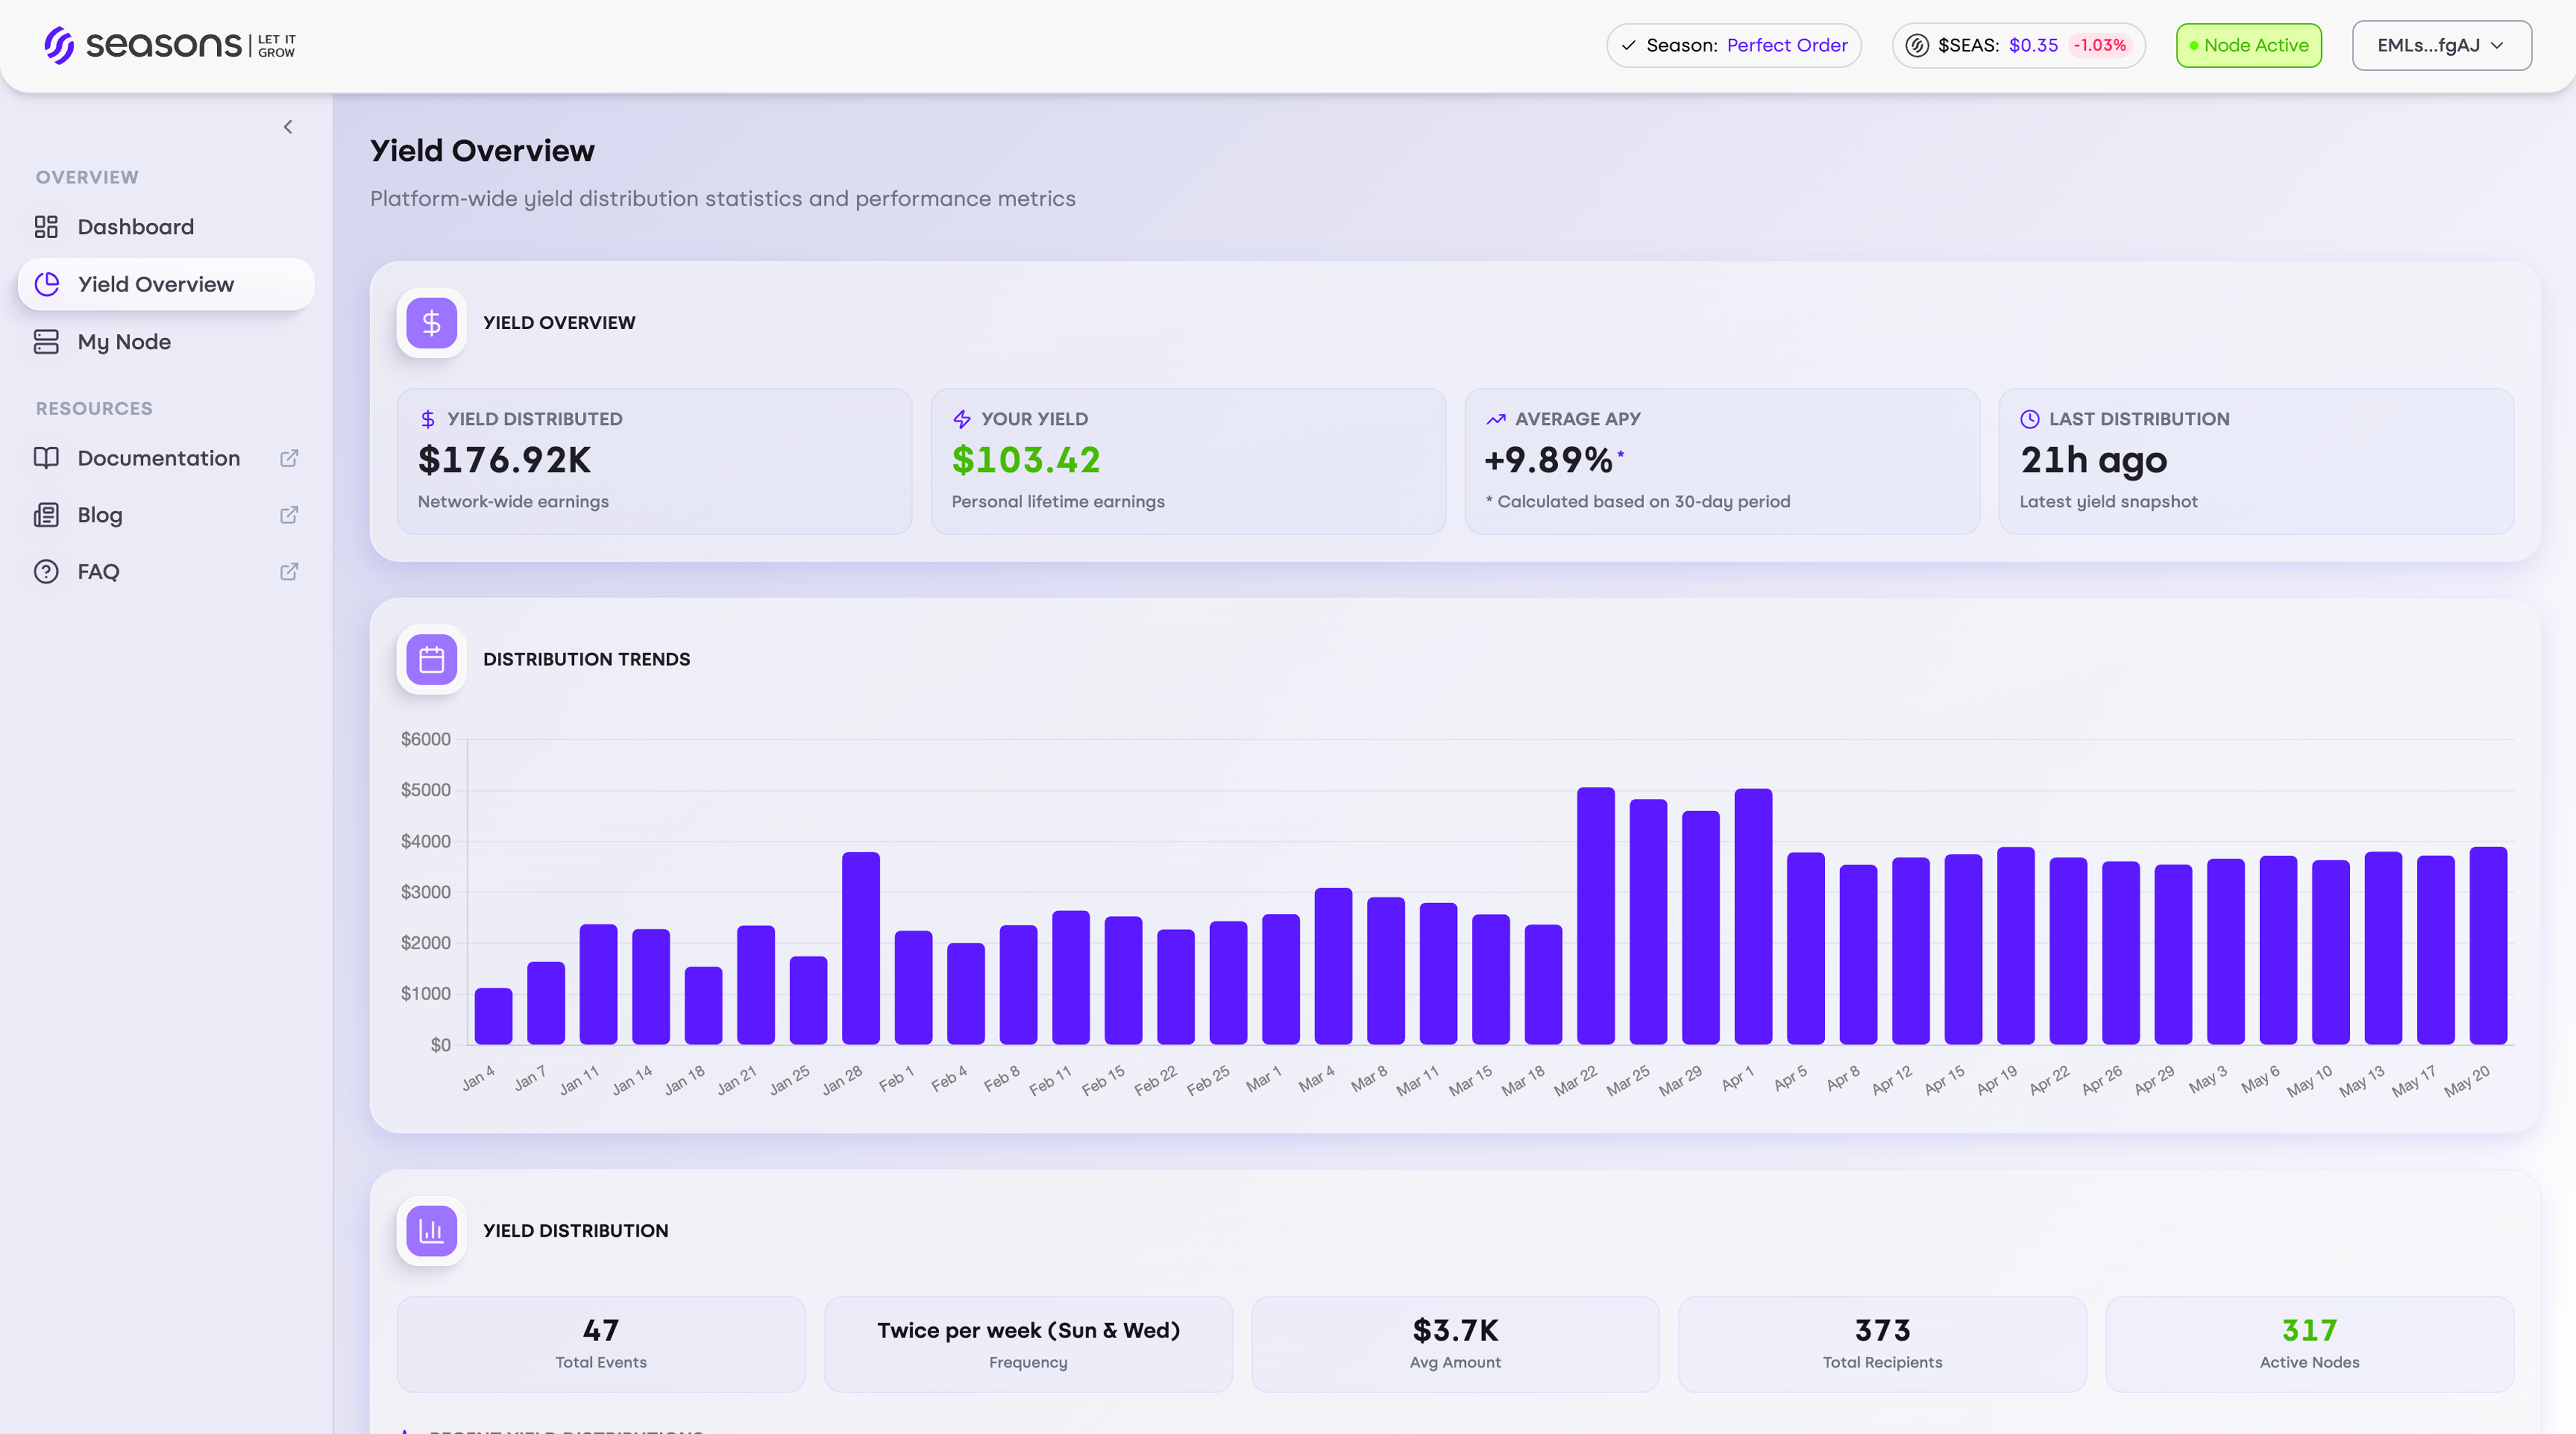Viewport: 2576px width, 1434px height.
Task: Click the Distribution Trends calendar icon
Action: point(432,661)
